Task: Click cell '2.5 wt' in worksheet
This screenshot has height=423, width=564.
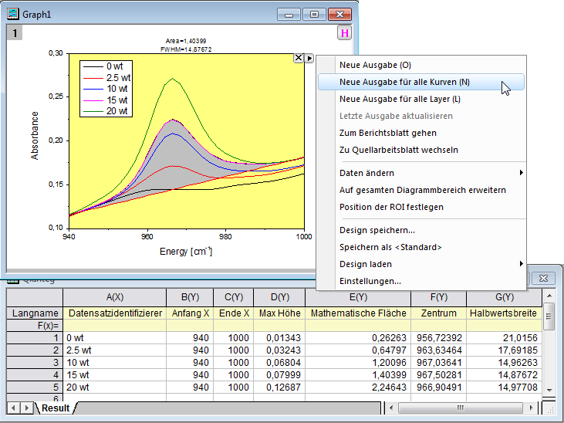Action: point(115,350)
